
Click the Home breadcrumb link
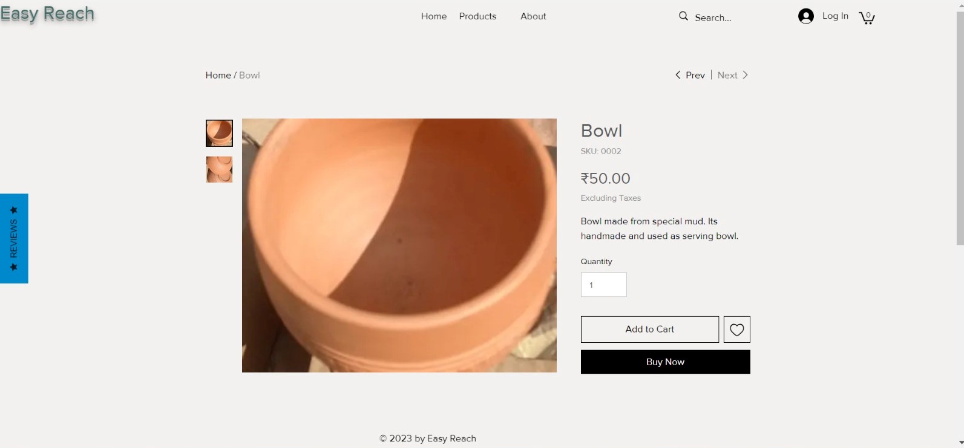click(x=218, y=75)
